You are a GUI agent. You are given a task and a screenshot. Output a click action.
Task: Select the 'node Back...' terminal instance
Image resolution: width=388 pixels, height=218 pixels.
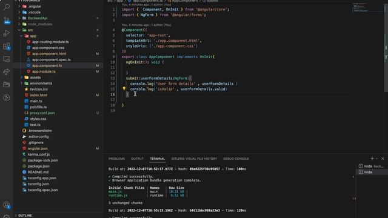tap(372, 166)
